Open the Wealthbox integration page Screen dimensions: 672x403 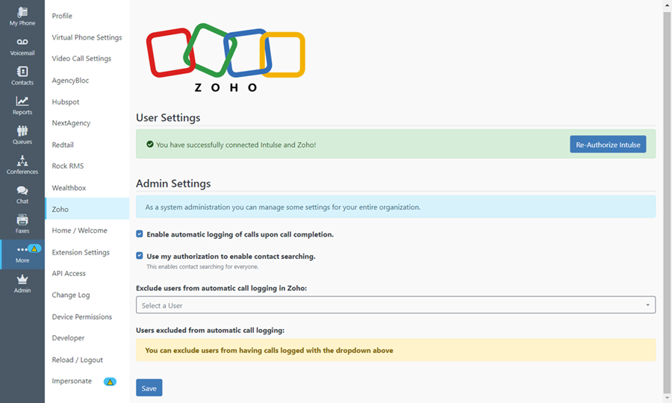point(69,187)
